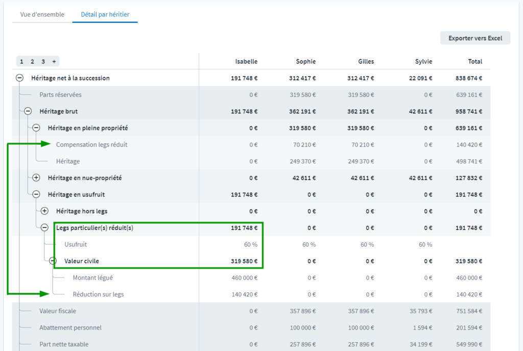Select the Parts réservées row label
The height and width of the screenshot is (351, 523).
point(60,95)
